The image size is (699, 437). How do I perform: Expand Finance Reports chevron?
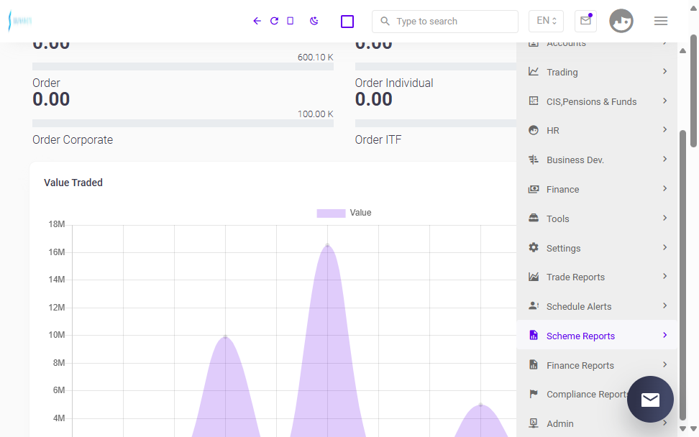[x=664, y=364]
